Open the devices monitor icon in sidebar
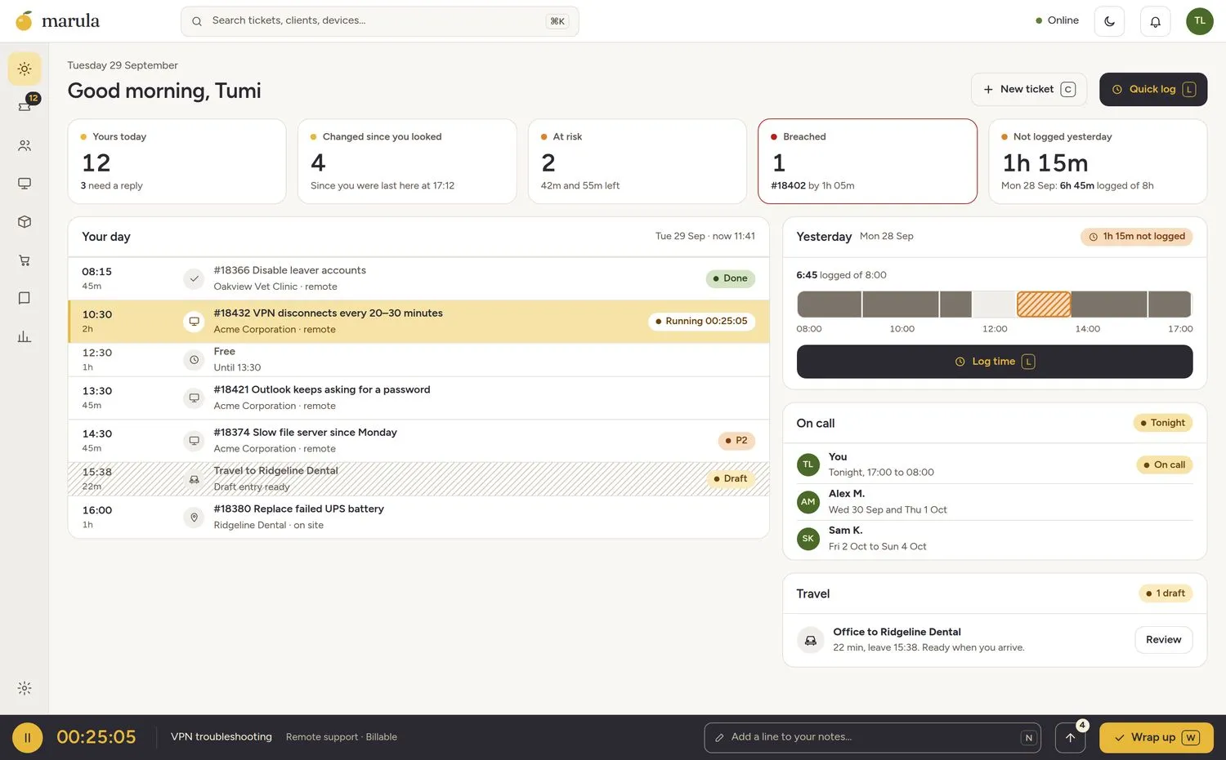 point(25,184)
